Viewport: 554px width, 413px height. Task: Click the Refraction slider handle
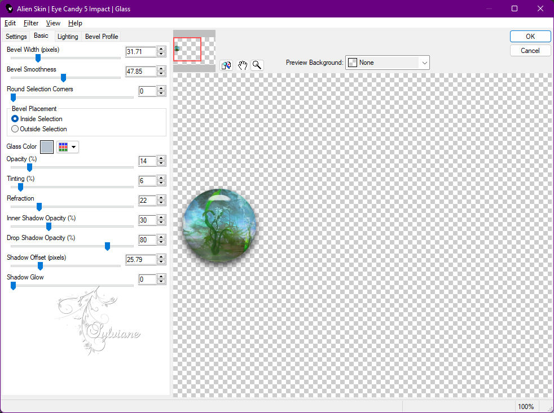click(39, 207)
